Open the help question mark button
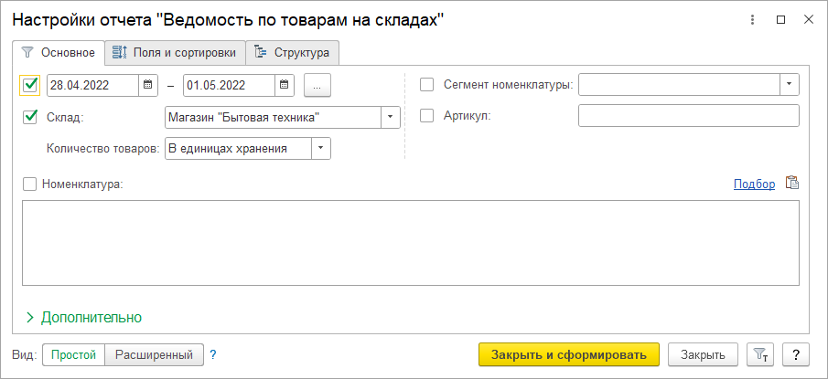Viewport: 828px width, 379px height. (796, 354)
